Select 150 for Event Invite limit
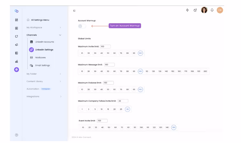 pos(174,127)
